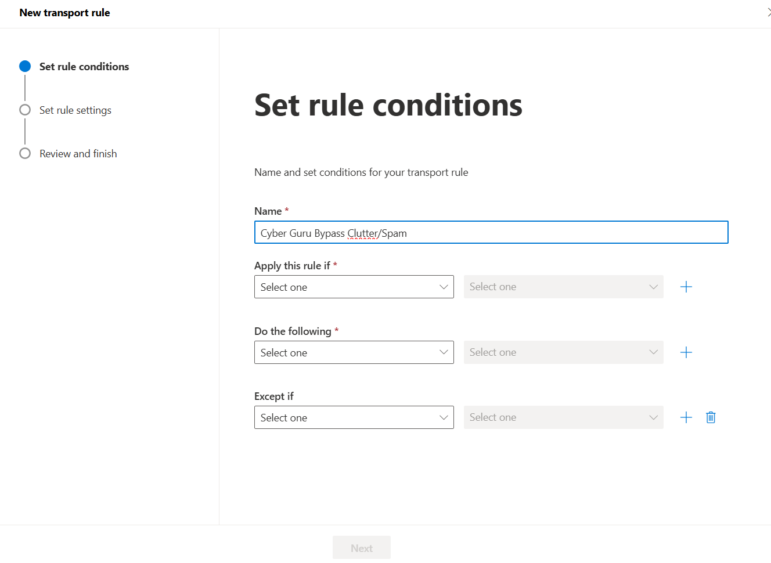
Task: Open the 'Do the following' dropdown
Action: coord(354,352)
